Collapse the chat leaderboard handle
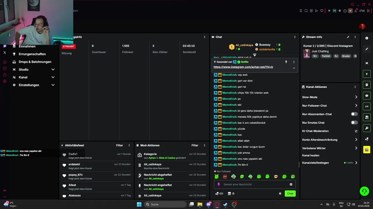The height and width of the screenshot is (209, 373). (254, 55)
